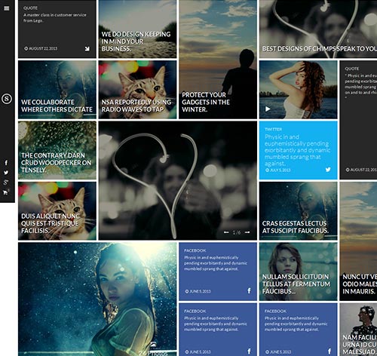Open 'Protect your gadgets in the winter' post

[x=218, y=60]
